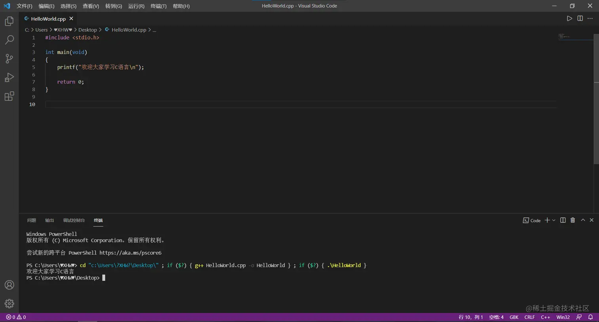Open editor More Actions ellipsis

coord(590,18)
